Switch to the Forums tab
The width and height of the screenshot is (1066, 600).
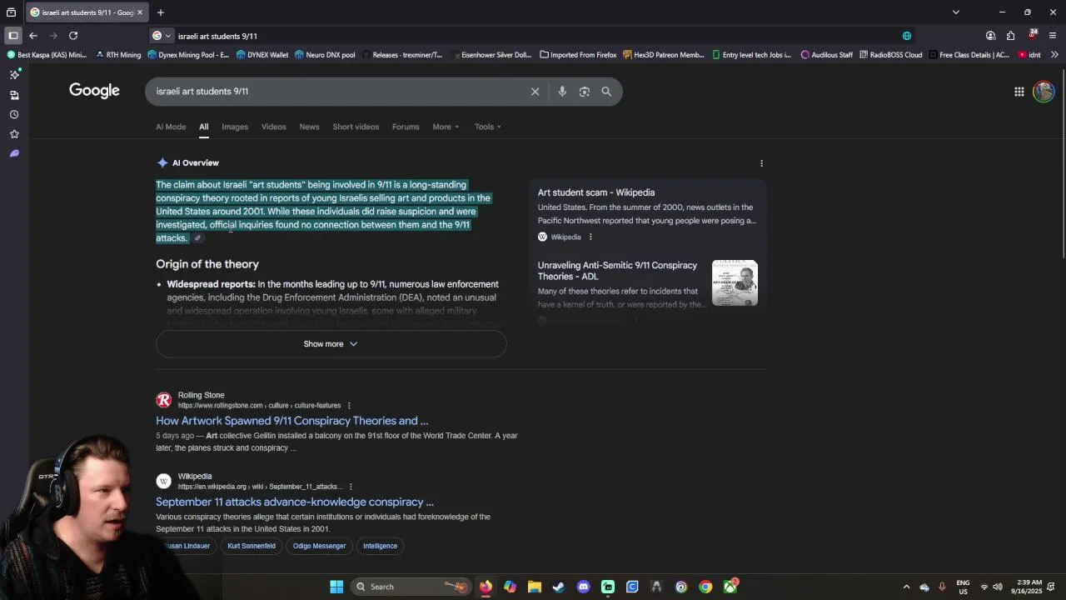406,127
